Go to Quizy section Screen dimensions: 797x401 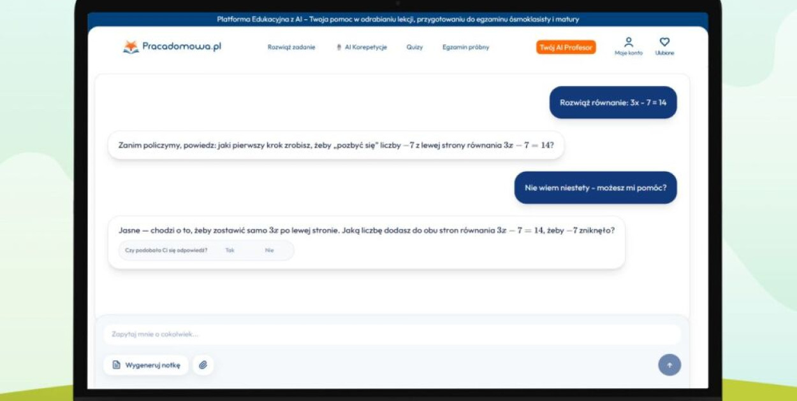coord(414,48)
